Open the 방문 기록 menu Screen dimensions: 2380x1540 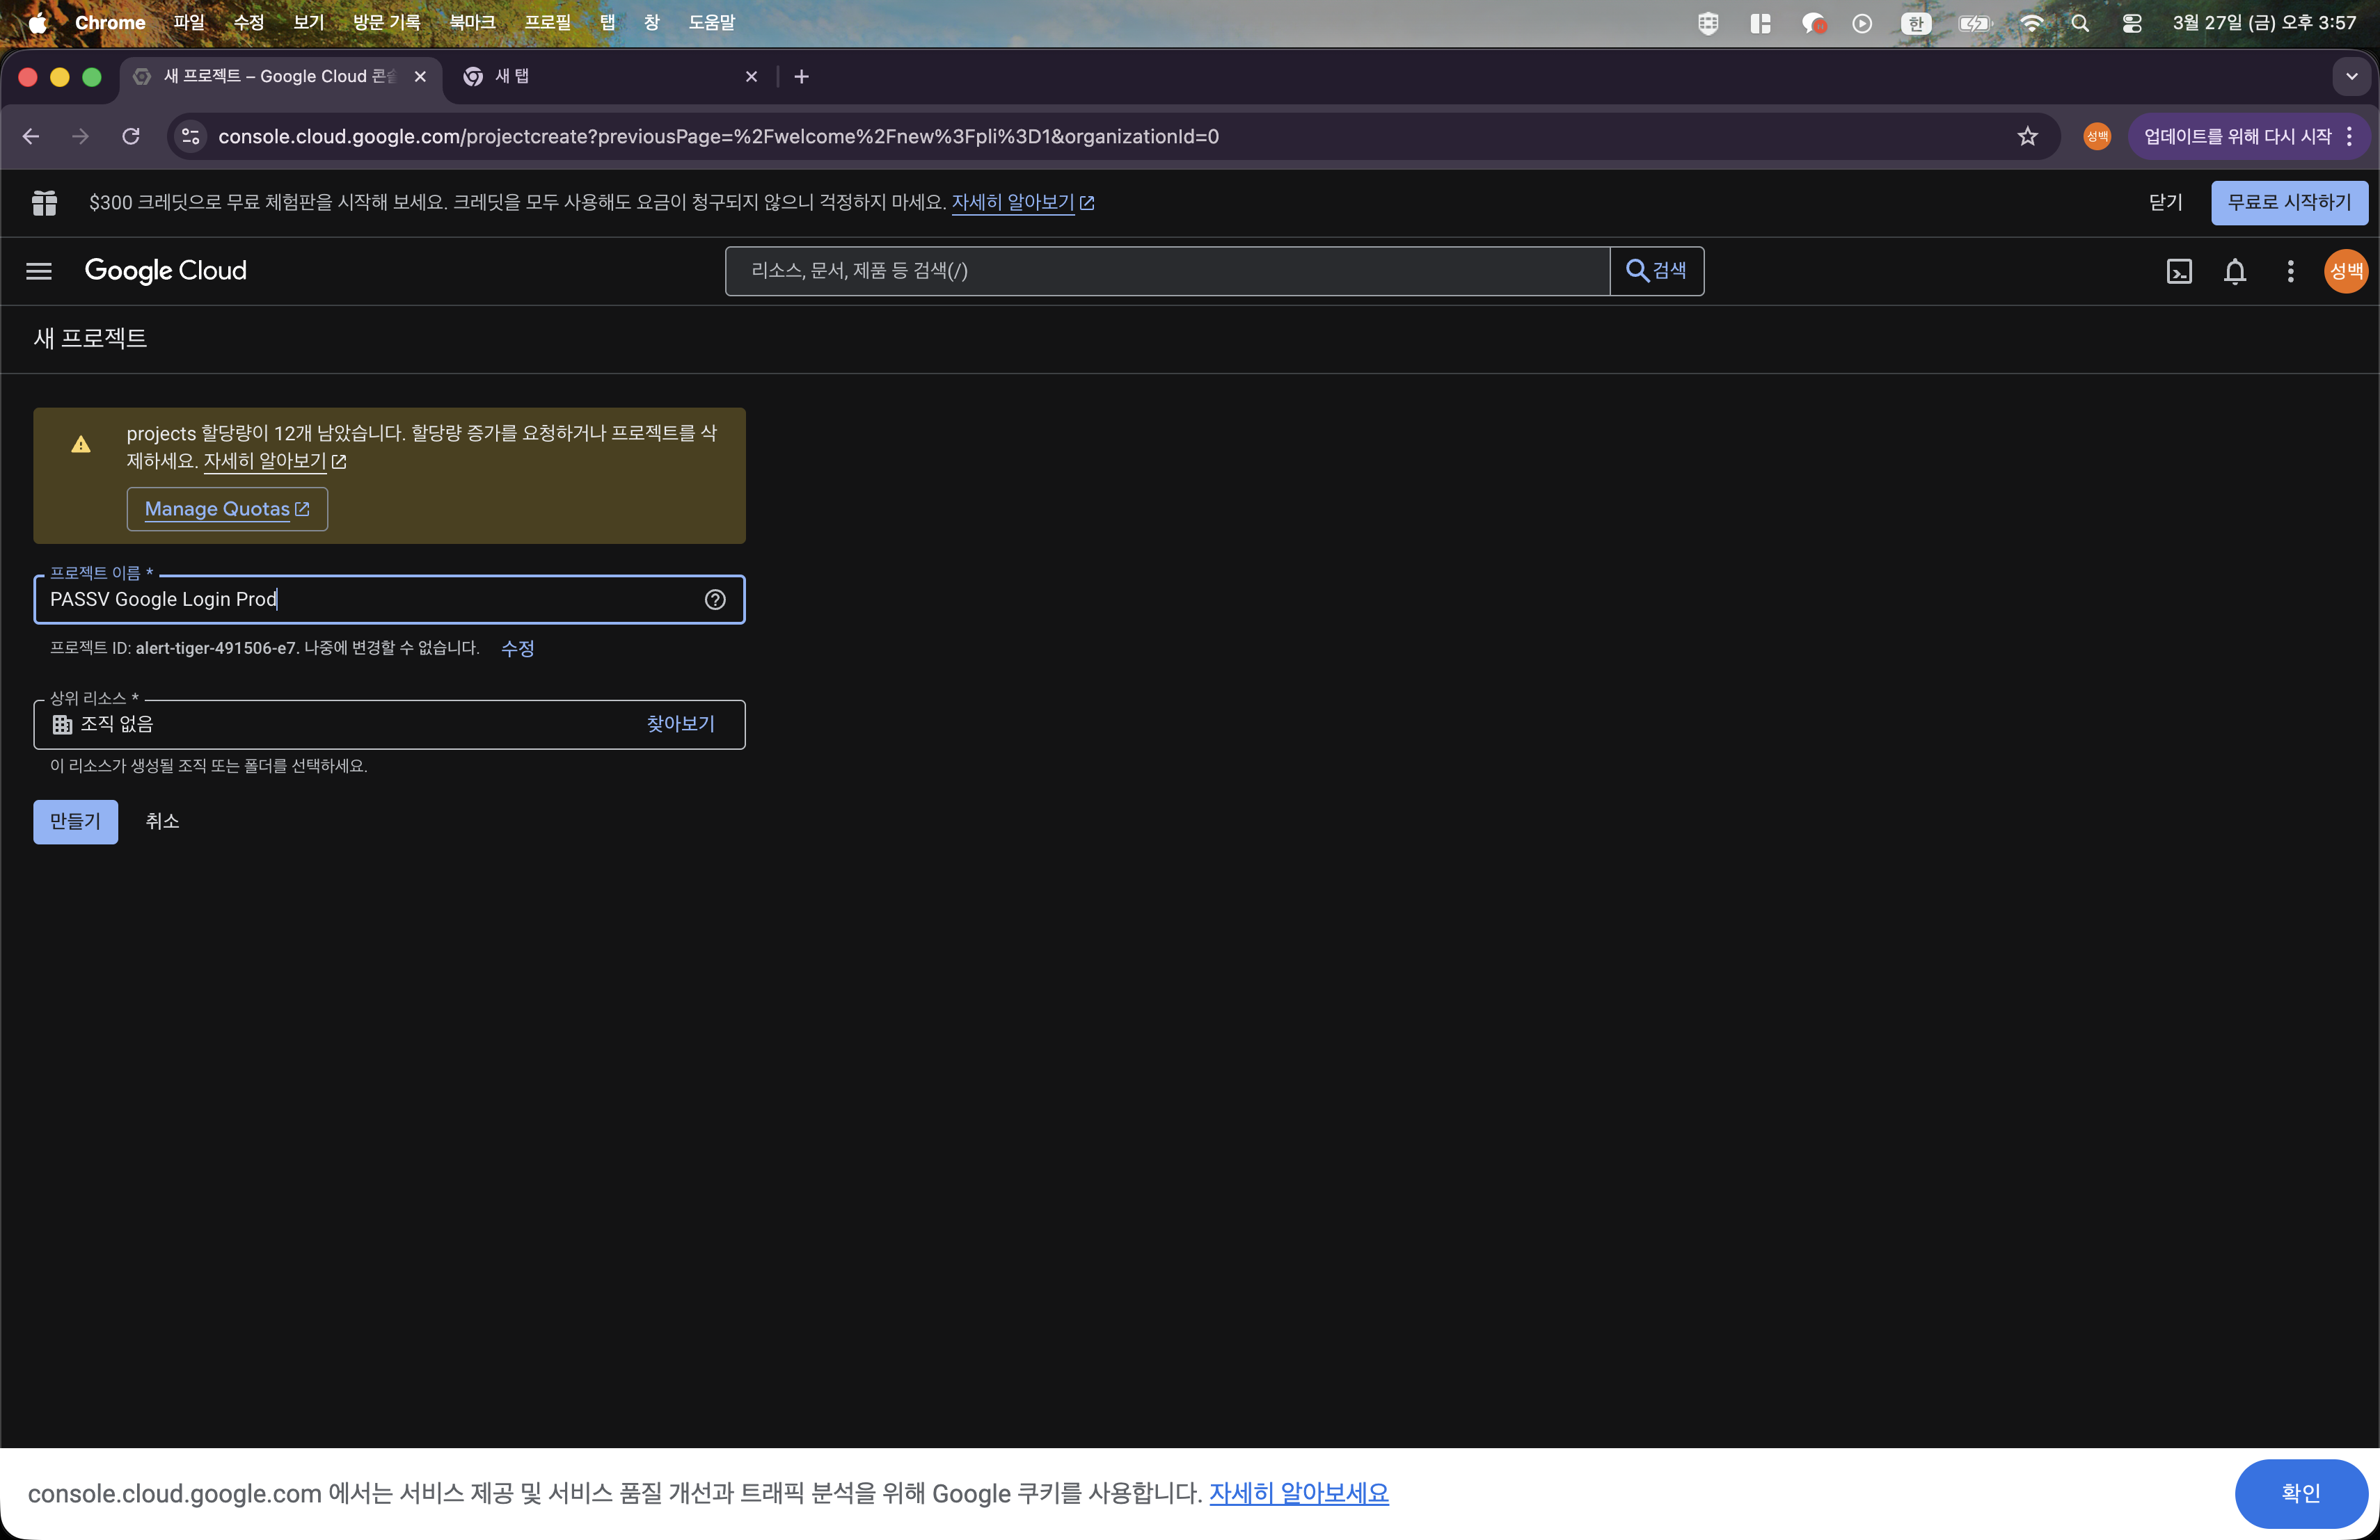(385, 22)
